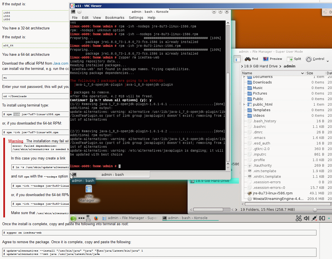
Task: Open Java.com link in webpage
Action: pos(61,64)
